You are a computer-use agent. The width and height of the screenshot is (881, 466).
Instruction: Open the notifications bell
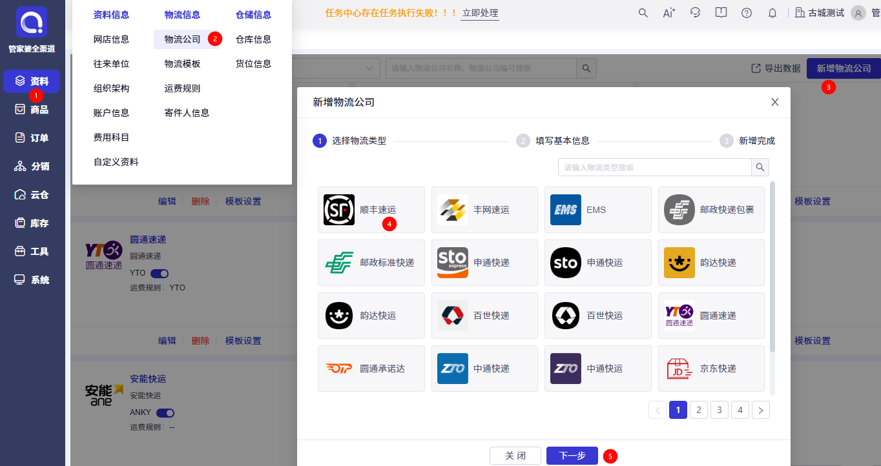(772, 13)
